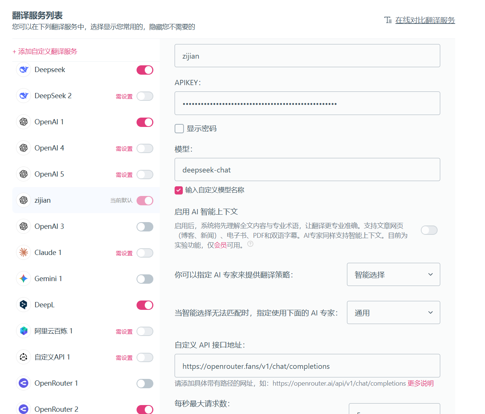Screen dimensions: 485x414
Task: Click the 自定义API 1 icon
Action: (x=24, y=357)
